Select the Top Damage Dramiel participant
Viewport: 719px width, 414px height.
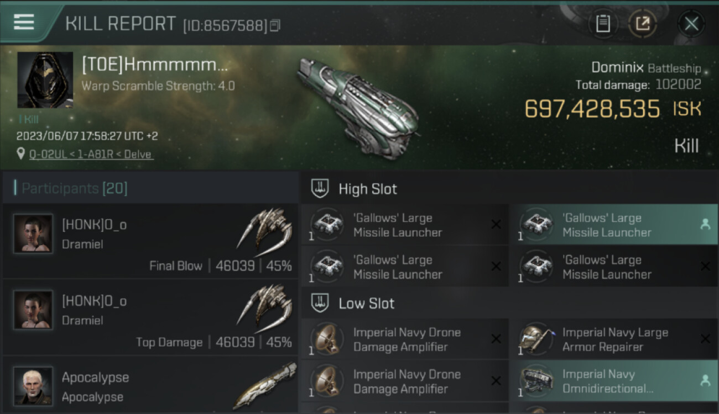(x=150, y=317)
